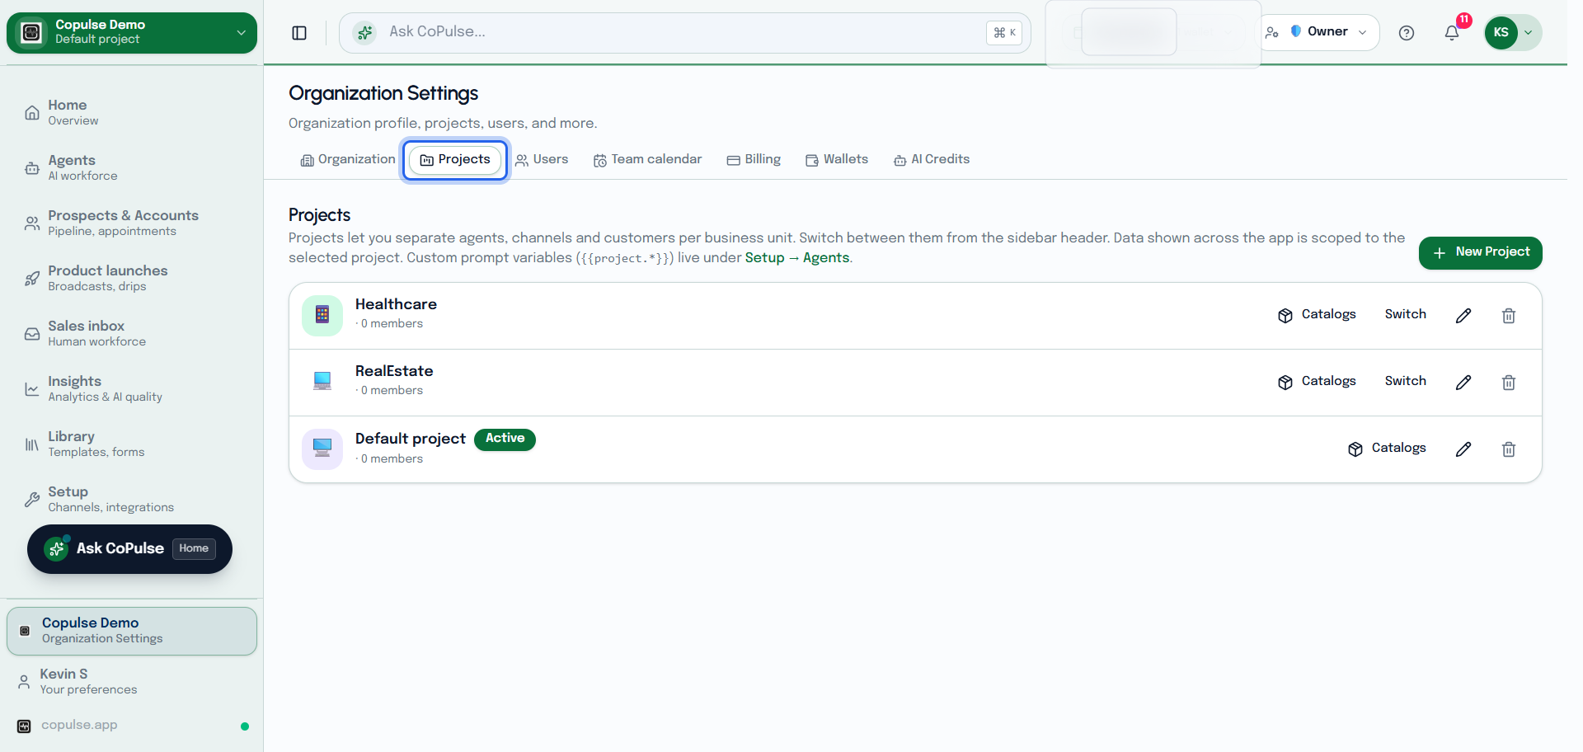Open Insights analytics in sidebar
Image resolution: width=1583 pixels, height=752 pixels.
click(x=132, y=388)
